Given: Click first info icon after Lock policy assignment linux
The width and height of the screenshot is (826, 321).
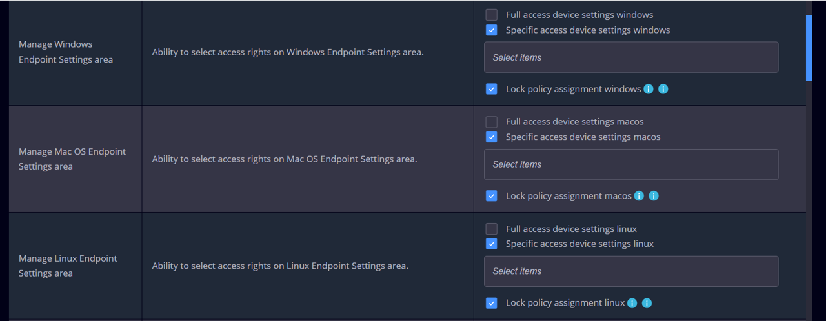Looking at the screenshot, I should [x=632, y=303].
